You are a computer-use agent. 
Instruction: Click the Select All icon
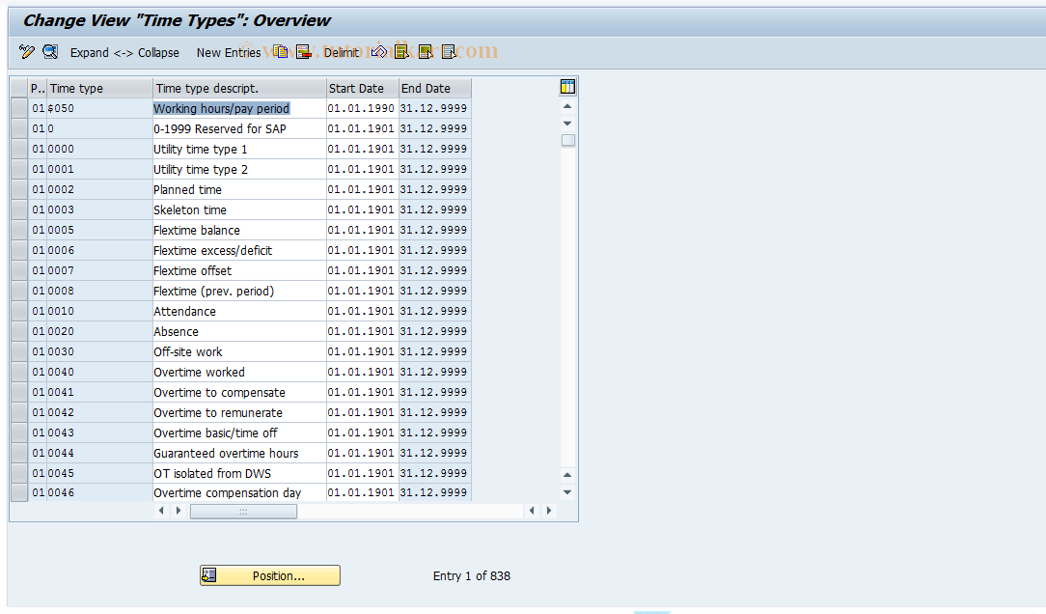coord(401,52)
